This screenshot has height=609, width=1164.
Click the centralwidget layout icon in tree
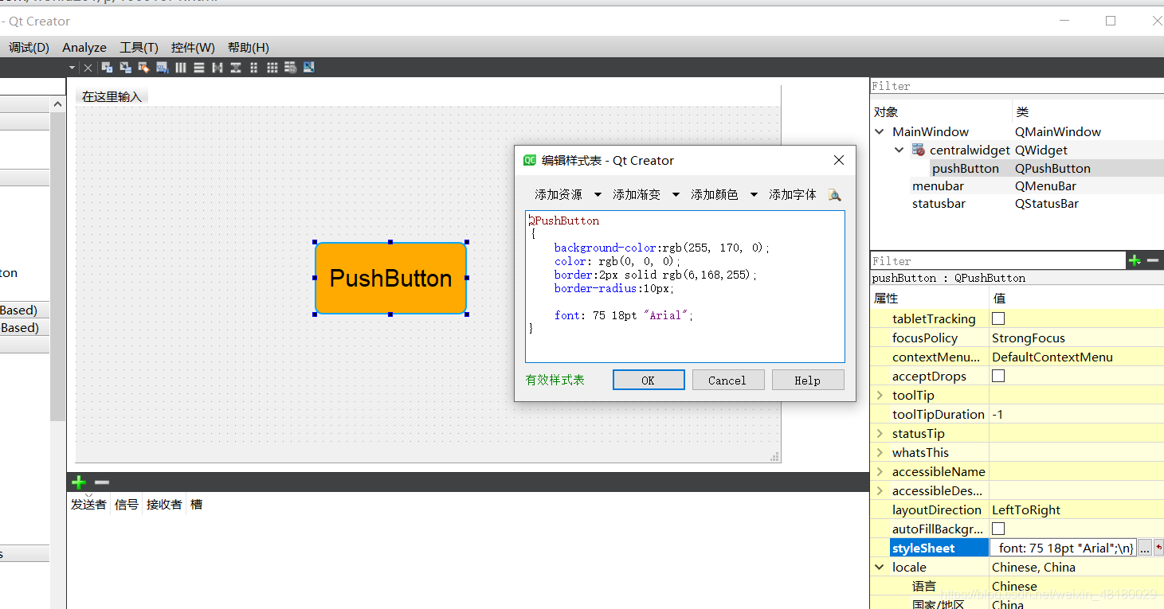(x=918, y=150)
